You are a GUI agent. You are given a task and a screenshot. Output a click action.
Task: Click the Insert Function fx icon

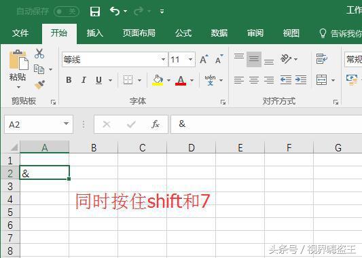click(156, 124)
